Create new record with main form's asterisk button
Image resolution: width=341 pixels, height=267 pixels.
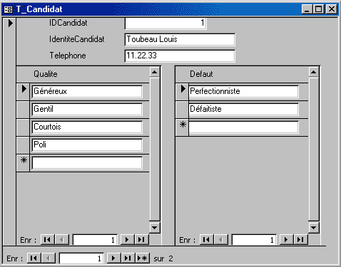click(143, 258)
